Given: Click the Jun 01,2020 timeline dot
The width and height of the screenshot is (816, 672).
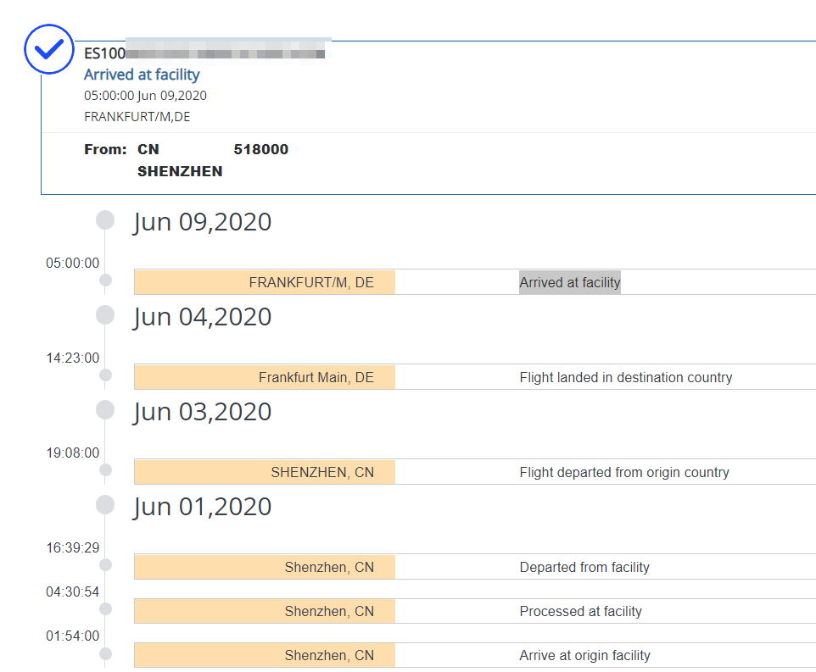Looking at the screenshot, I should 105,506.
